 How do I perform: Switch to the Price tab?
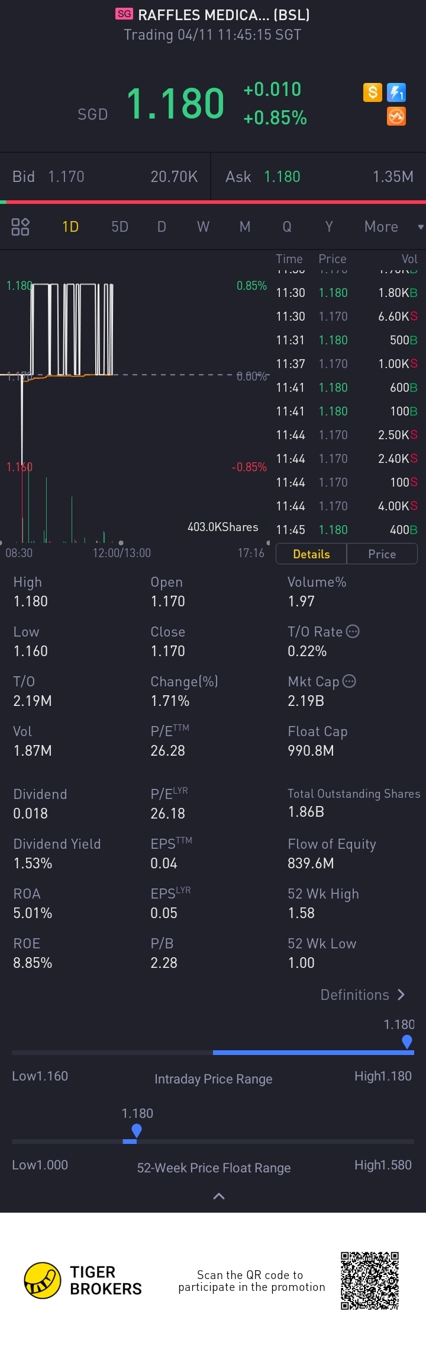tap(382, 554)
